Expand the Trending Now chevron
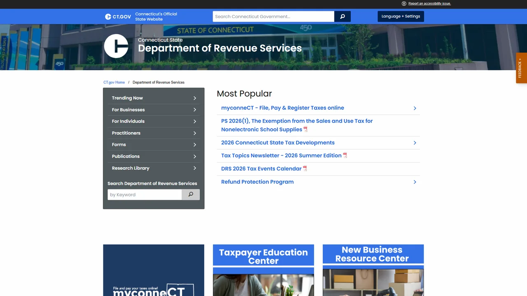Image resolution: width=527 pixels, height=296 pixels. [195, 98]
